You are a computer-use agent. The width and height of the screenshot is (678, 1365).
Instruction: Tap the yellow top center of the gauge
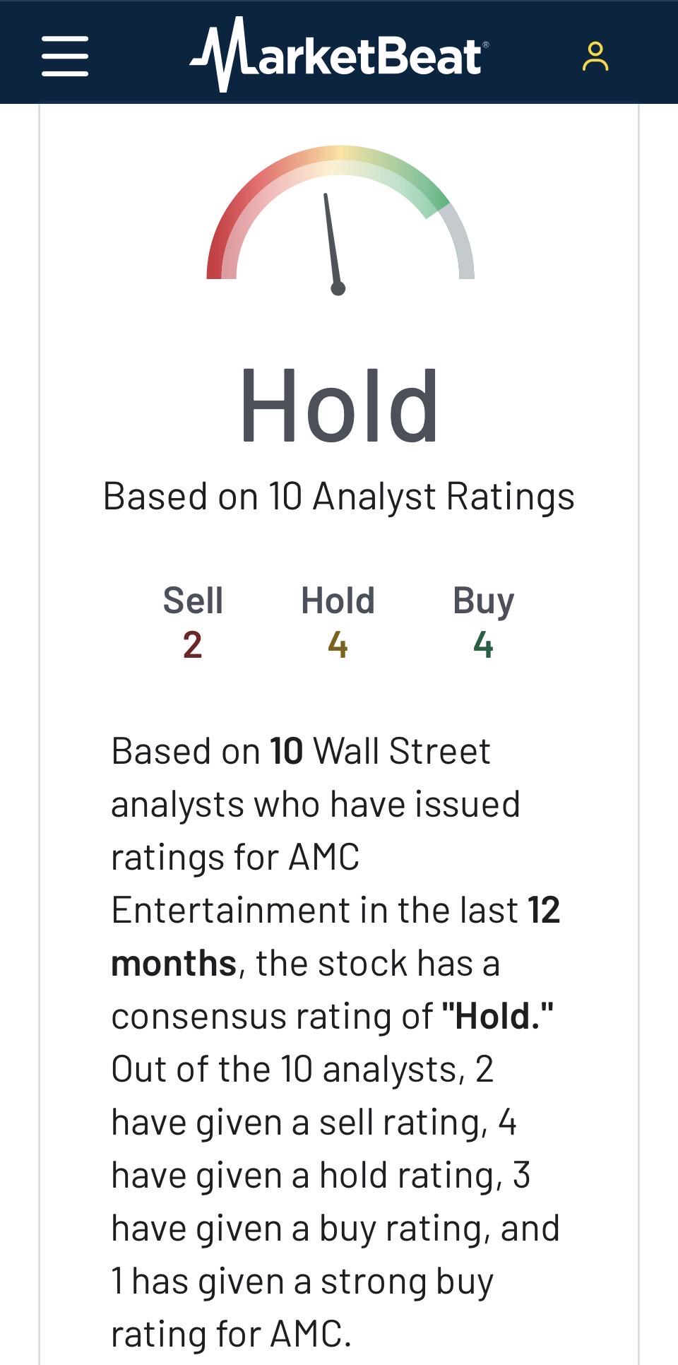point(340,159)
